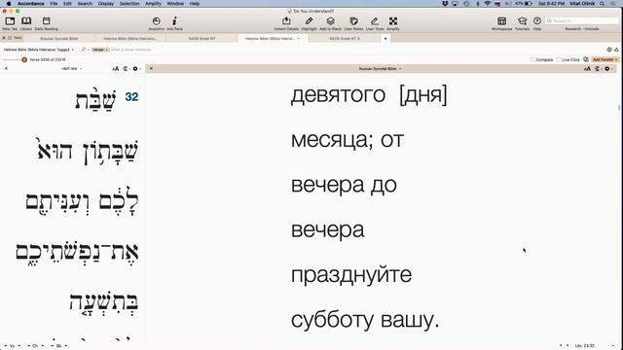Open the Analytics tool

pos(156,23)
